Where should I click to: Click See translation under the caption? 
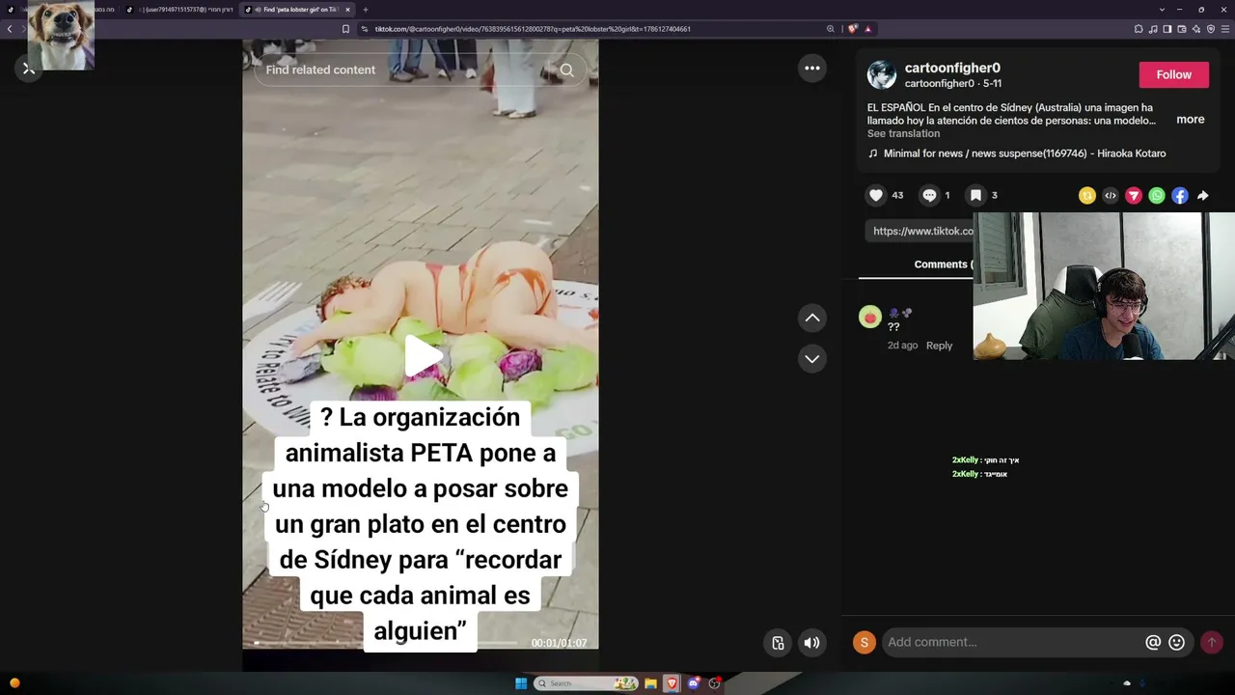pyautogui.click(x=903, y=133)
